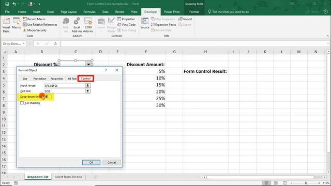Collapse dialog via Input range selector icon
This screenshot has width=331, height=186.
point(87,85)
